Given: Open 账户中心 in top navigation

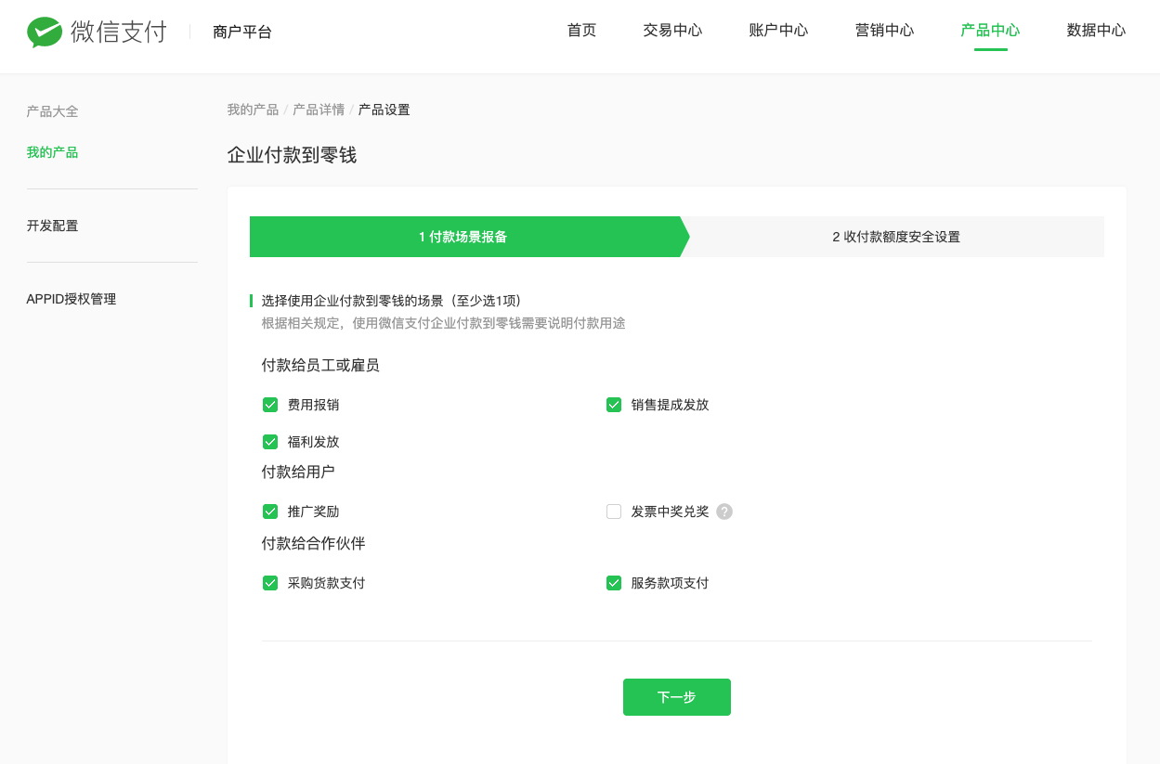Looking at the screenshot, I should point(778,31).
